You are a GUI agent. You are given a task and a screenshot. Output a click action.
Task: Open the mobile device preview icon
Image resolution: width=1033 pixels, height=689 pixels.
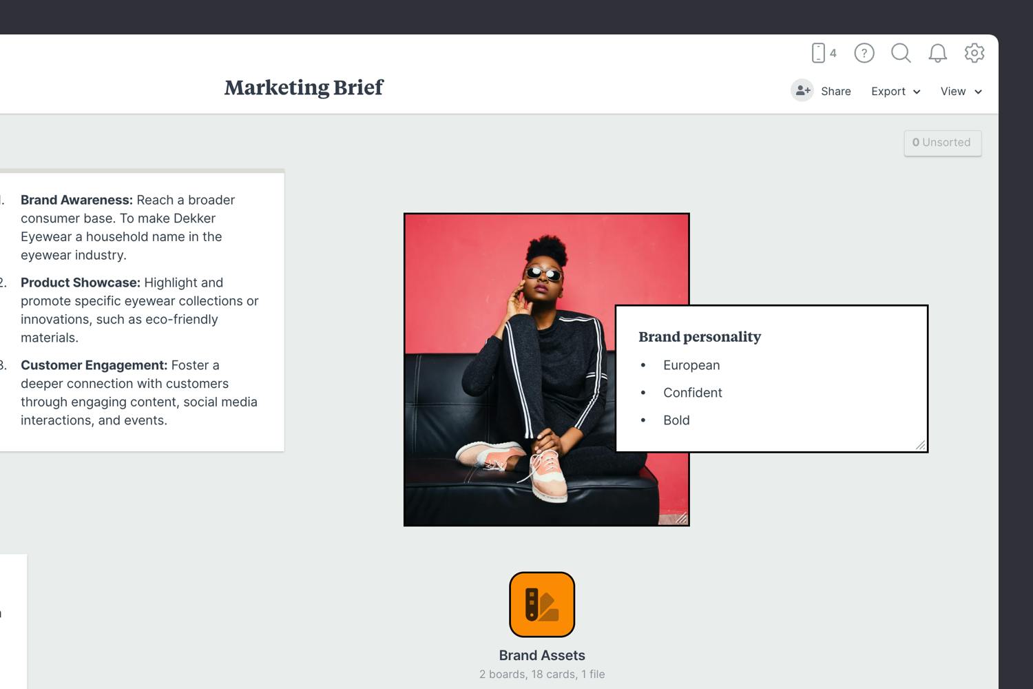click(819, 53)
